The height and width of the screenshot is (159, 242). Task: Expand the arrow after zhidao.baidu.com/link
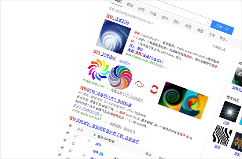[x=106, y=122]
